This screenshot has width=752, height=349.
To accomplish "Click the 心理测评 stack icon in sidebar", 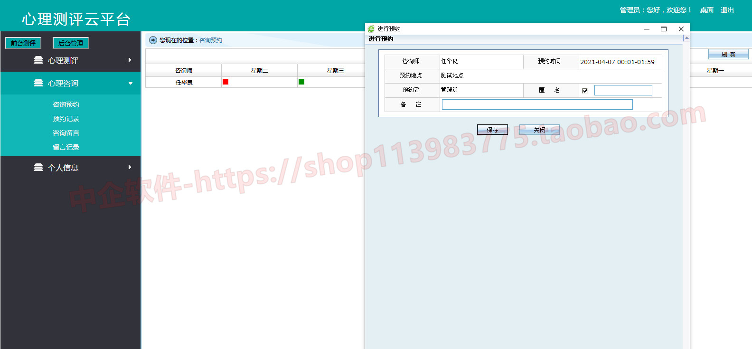I will tap(38, 60).
